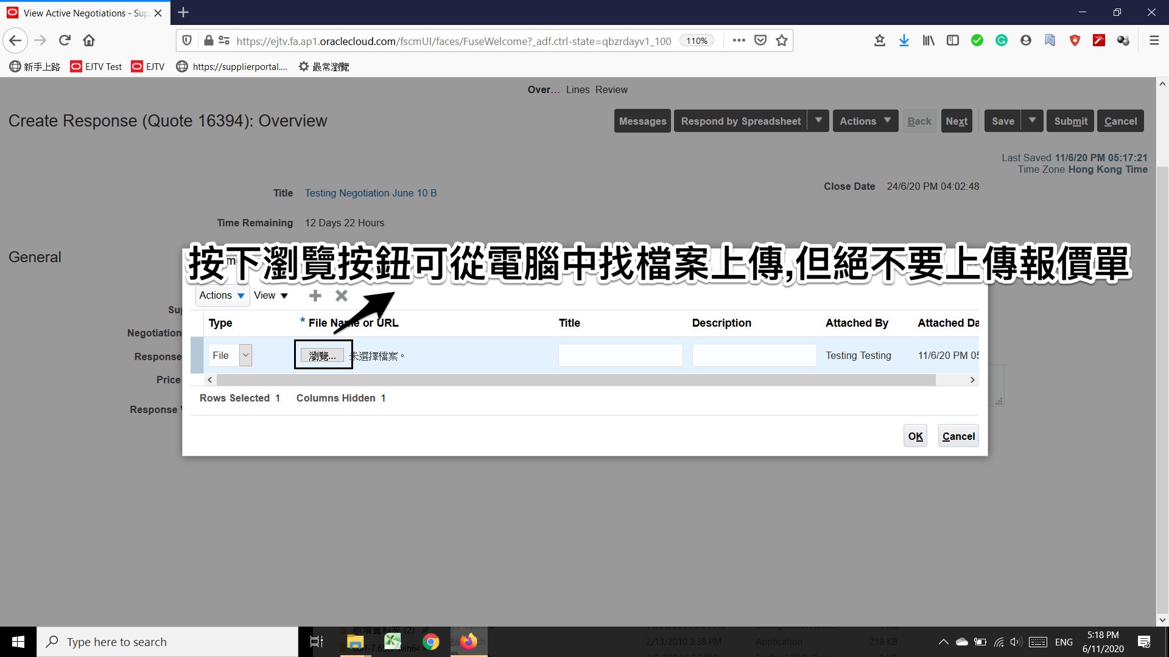Open the attachments View dropdown
Image resolution: width=1169 pixels, height=657 pixels.
(270, 296)
